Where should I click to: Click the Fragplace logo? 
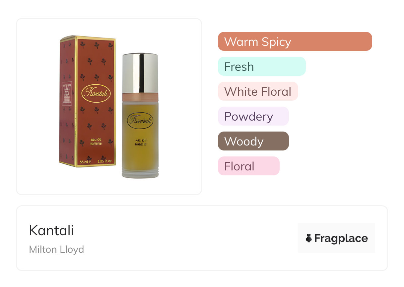click(x=337, y=238)
